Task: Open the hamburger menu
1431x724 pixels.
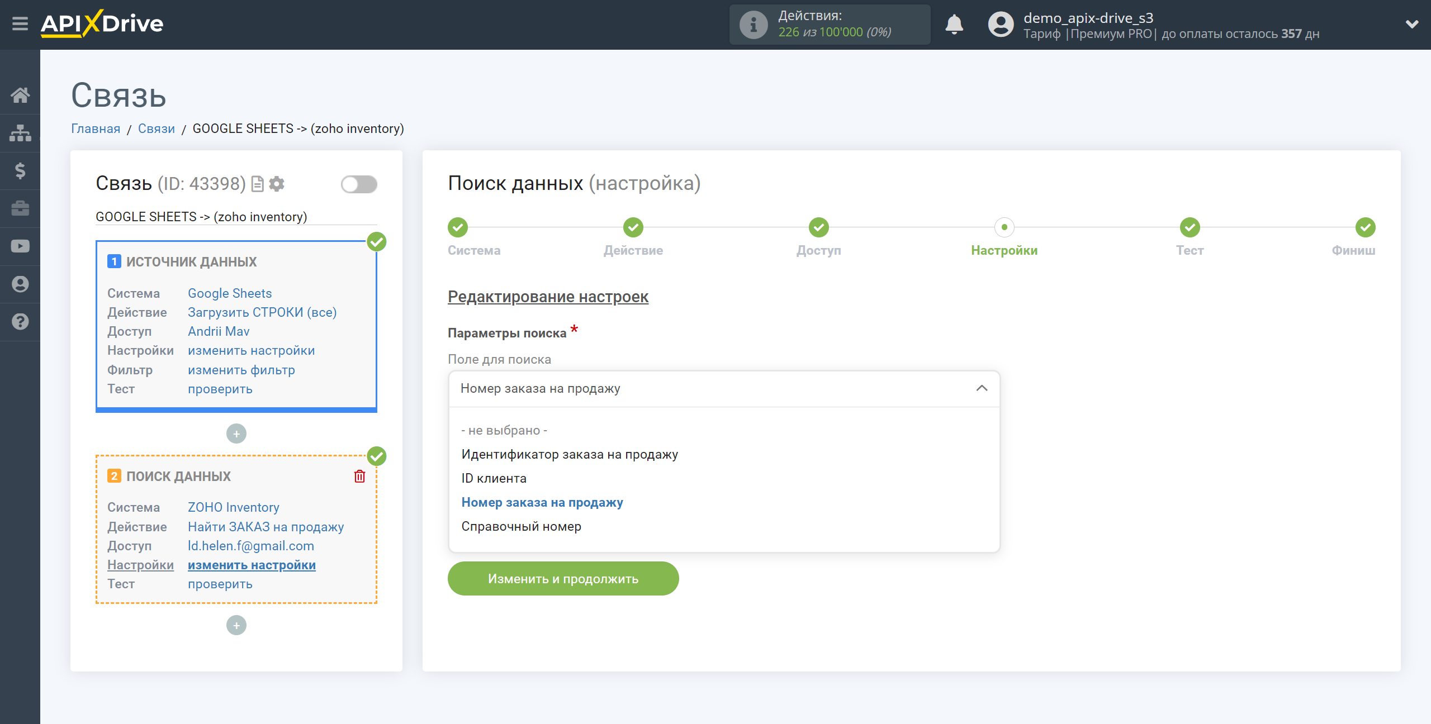Action: (x=20, y=23)
